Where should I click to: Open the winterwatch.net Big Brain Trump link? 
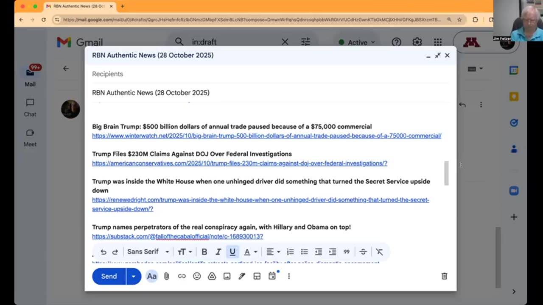click(266, 136)
